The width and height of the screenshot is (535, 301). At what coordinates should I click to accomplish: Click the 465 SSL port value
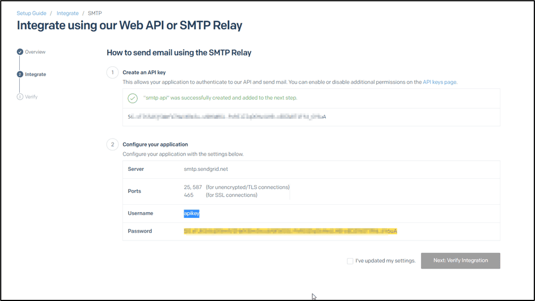tap(189, 195)
